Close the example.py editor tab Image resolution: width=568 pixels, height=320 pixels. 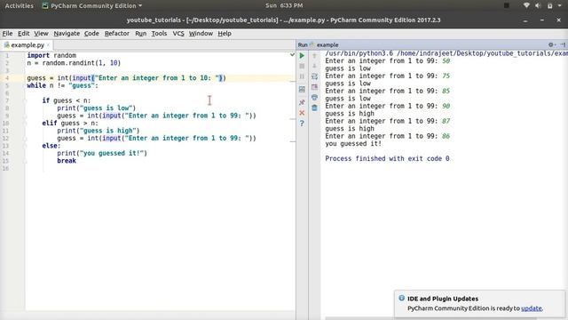[x=48, y=45]
